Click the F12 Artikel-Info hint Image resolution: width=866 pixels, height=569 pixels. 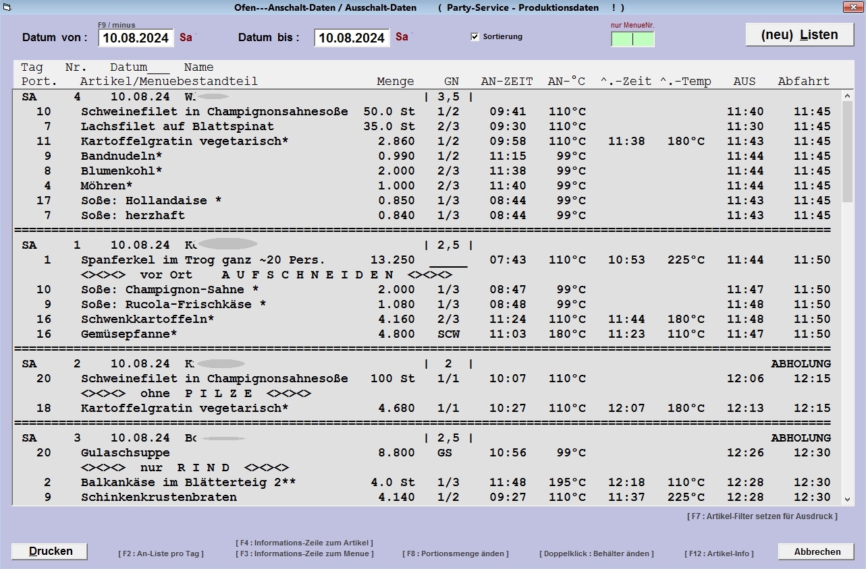click(719, 553)
